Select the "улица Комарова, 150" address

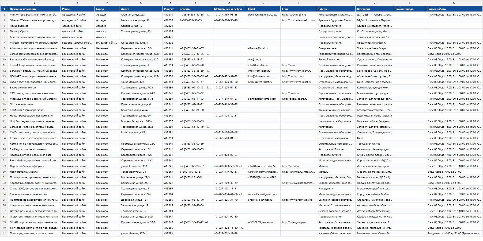tap(141, 166)
